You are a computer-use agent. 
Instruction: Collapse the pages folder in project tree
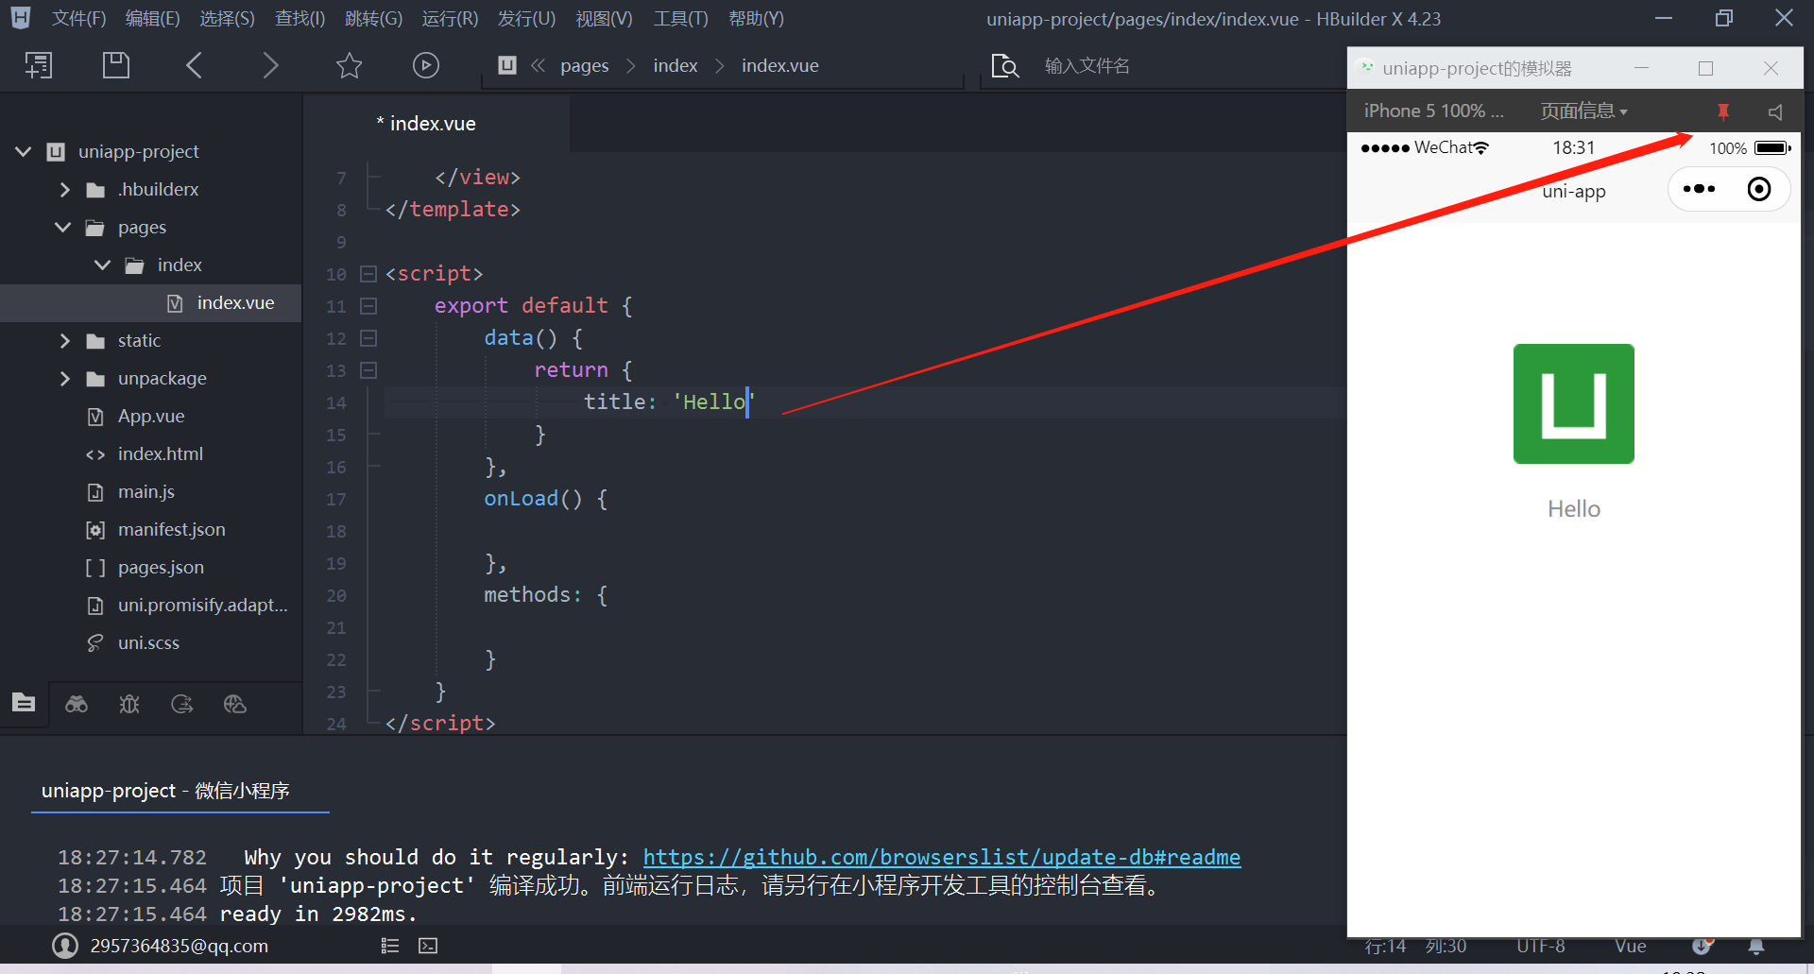coord(62,227)
